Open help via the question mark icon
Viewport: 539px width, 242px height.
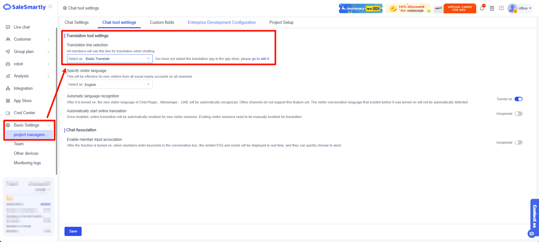coord(501,8)
